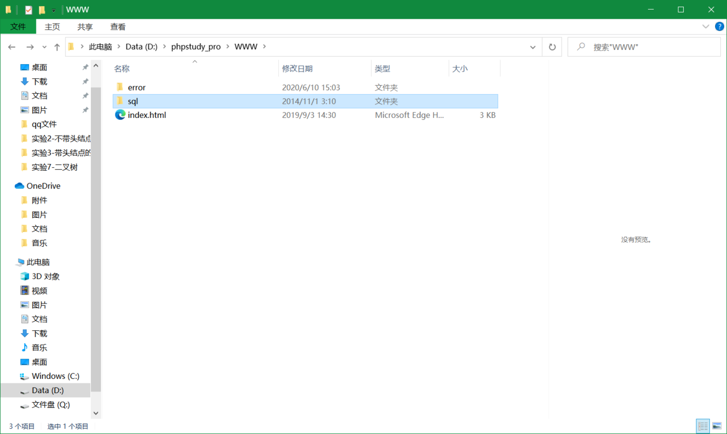727x434 pixels.
Task: Select 此电脑 in the navigation pane
Action: click(38, 262)
